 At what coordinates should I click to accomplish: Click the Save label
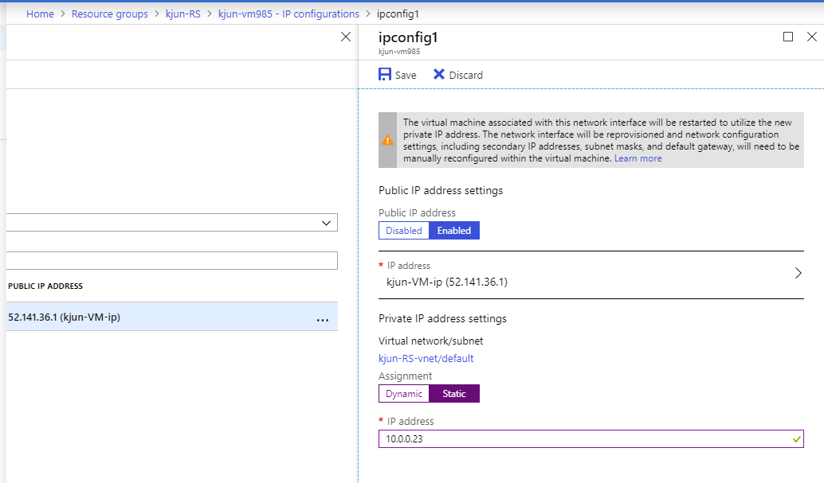(406, 75)
